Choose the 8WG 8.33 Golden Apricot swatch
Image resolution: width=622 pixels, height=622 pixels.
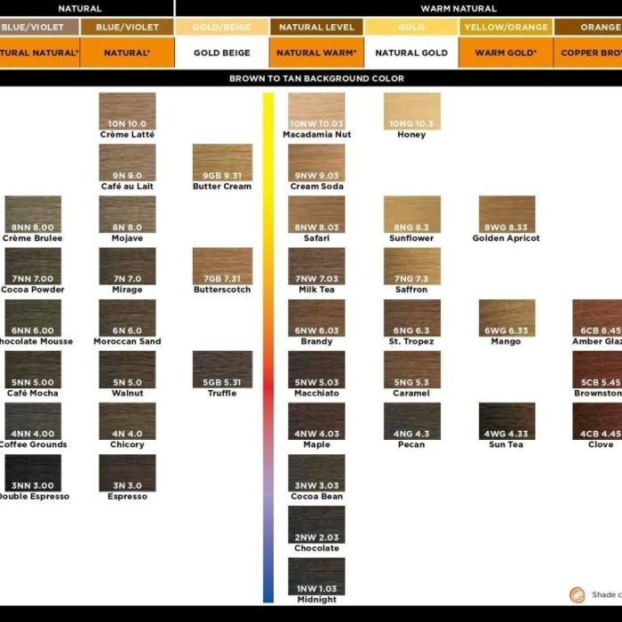tap(506, 214)
